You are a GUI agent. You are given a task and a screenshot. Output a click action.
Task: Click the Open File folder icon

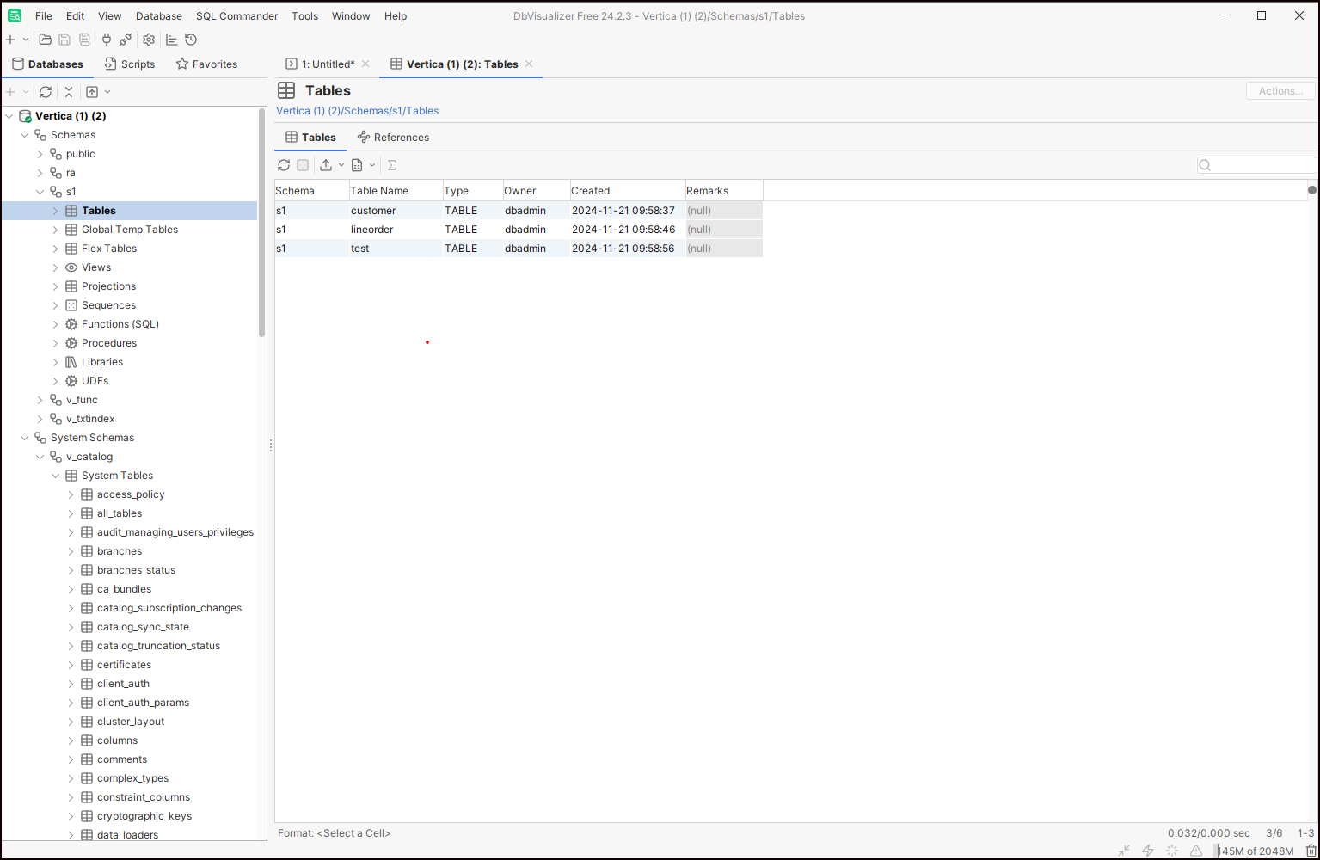(x=45, y=40)
